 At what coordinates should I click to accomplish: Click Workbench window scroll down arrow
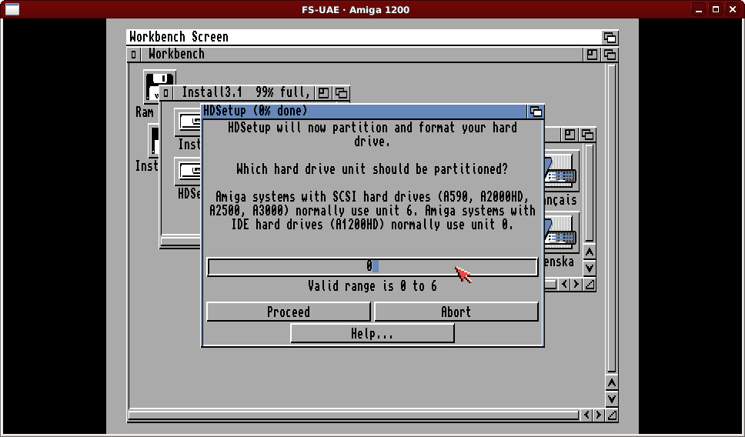(x=612, y=399)
